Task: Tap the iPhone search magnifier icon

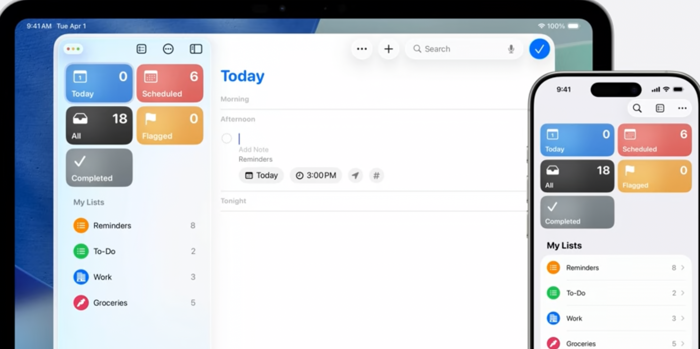Action: coord(637,108)
